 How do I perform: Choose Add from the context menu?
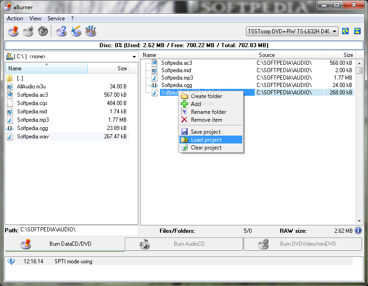(211, 104)
